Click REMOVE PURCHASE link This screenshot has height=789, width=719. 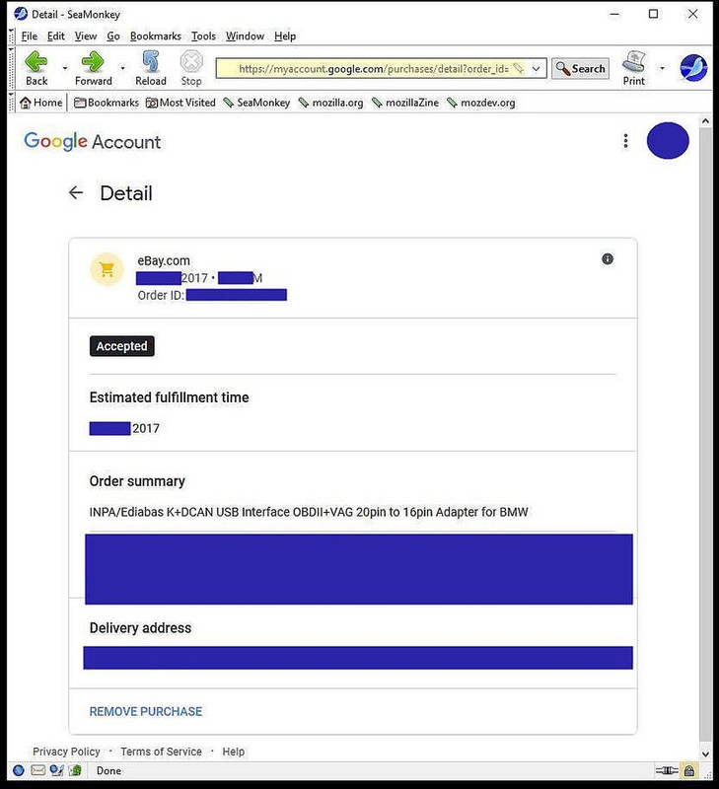click(146, 711)
